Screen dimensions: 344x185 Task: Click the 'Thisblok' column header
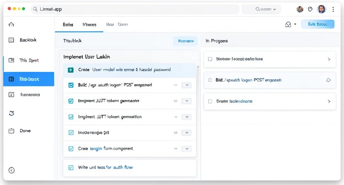72,41
